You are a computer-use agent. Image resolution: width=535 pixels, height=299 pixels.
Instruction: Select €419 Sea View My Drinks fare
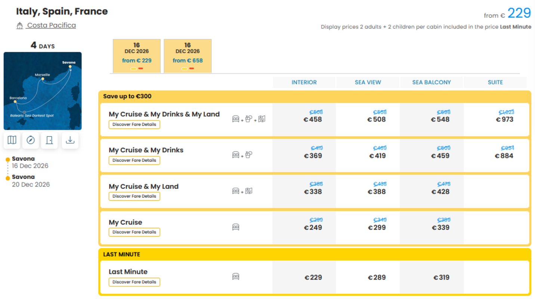click(x=377, y=156)
